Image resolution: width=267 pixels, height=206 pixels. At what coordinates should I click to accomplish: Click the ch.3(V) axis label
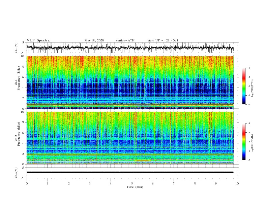pyautogui.click(x=16, y=173)
